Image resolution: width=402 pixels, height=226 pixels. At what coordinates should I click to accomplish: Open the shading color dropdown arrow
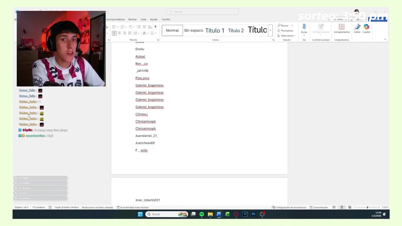click(x=148, y=33)
